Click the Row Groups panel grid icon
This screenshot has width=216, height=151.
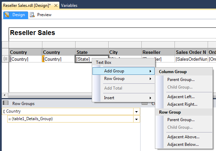tap(6, 103)
